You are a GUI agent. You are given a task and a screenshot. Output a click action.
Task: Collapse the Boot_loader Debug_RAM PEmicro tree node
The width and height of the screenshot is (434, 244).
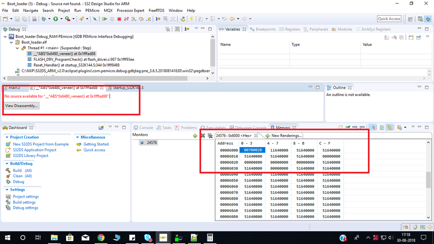[5, 36]
